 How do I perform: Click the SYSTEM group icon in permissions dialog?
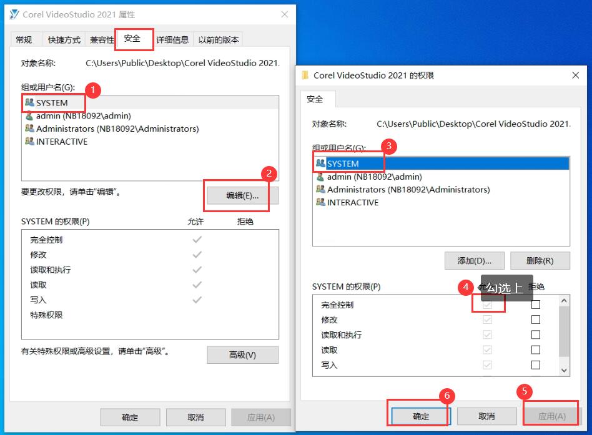(x=320, y=163)
